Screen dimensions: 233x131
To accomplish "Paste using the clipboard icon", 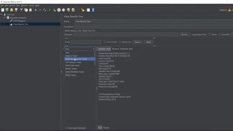I will coord(31,10).
